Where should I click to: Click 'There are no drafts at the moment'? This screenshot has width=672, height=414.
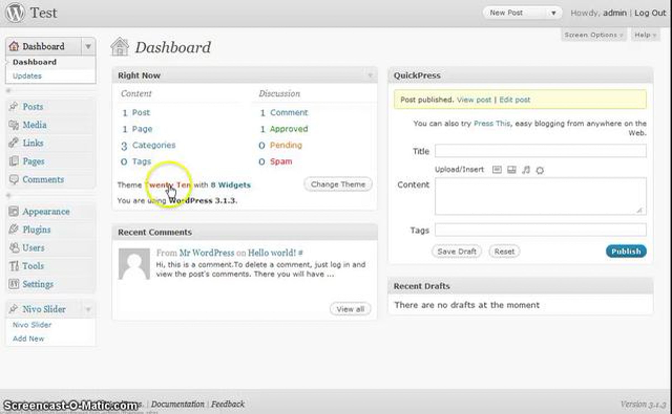(467, 305)
